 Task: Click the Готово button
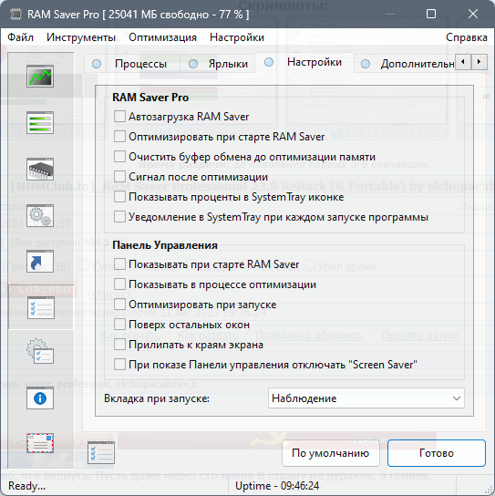437,453
